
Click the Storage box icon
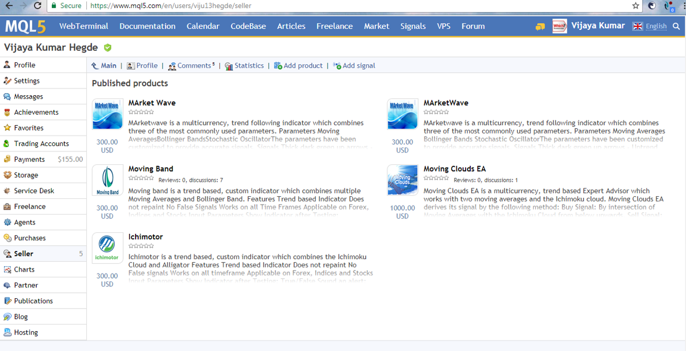tap(7, 175)
